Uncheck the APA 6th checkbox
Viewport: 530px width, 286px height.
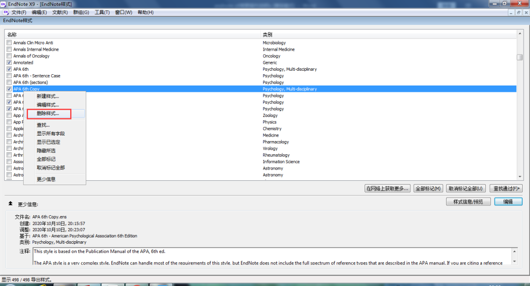click(x=9, y=69)
